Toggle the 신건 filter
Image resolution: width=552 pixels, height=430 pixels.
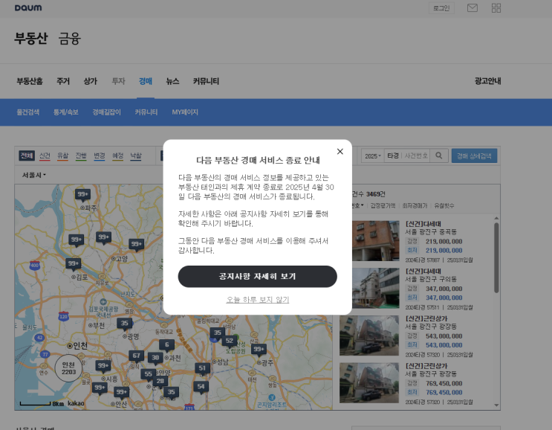45,156
